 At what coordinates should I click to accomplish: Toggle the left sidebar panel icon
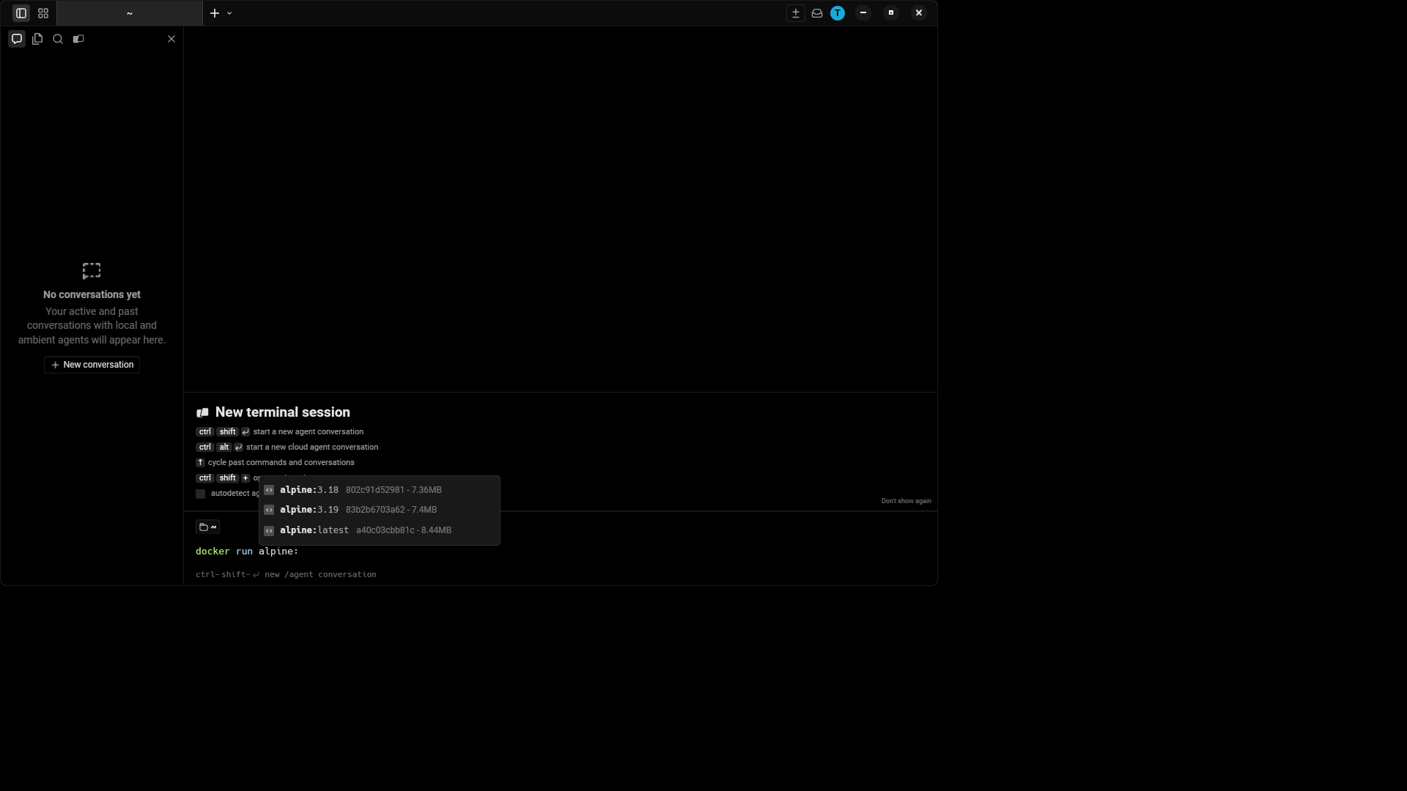coord(21,13)
